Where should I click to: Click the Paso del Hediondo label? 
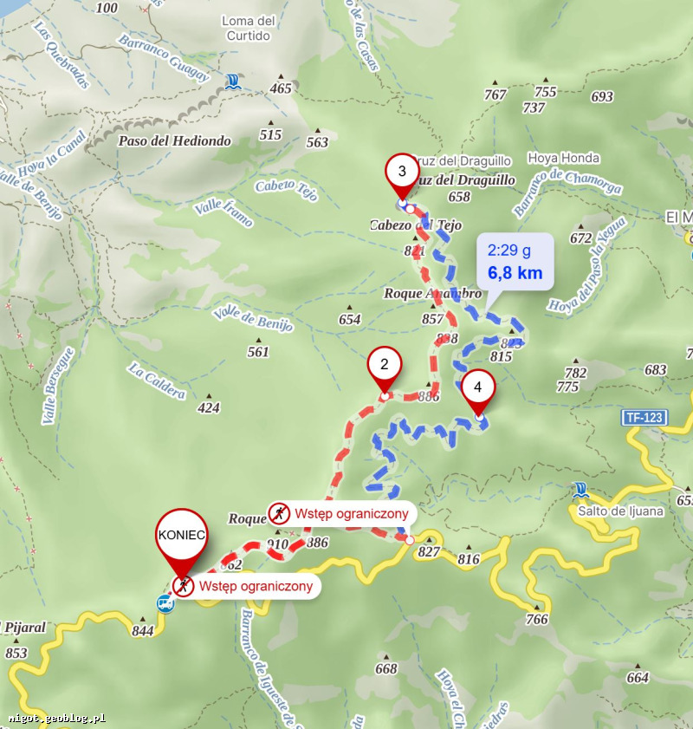click(175, 141)
